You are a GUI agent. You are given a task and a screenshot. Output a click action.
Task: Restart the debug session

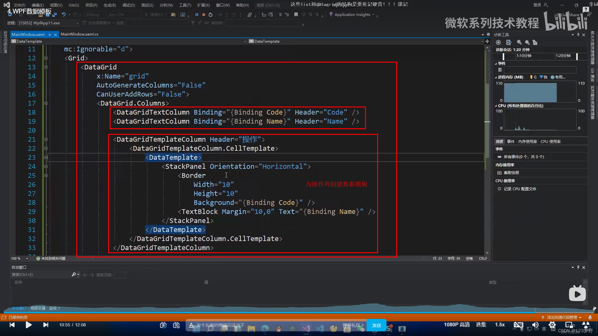click(211, 15)
